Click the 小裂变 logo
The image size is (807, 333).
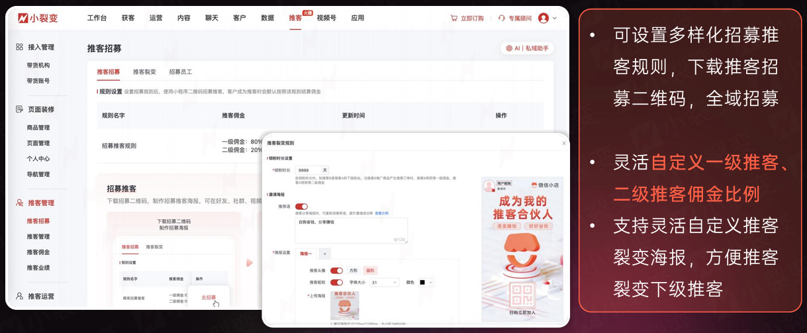tap(38, 18)
